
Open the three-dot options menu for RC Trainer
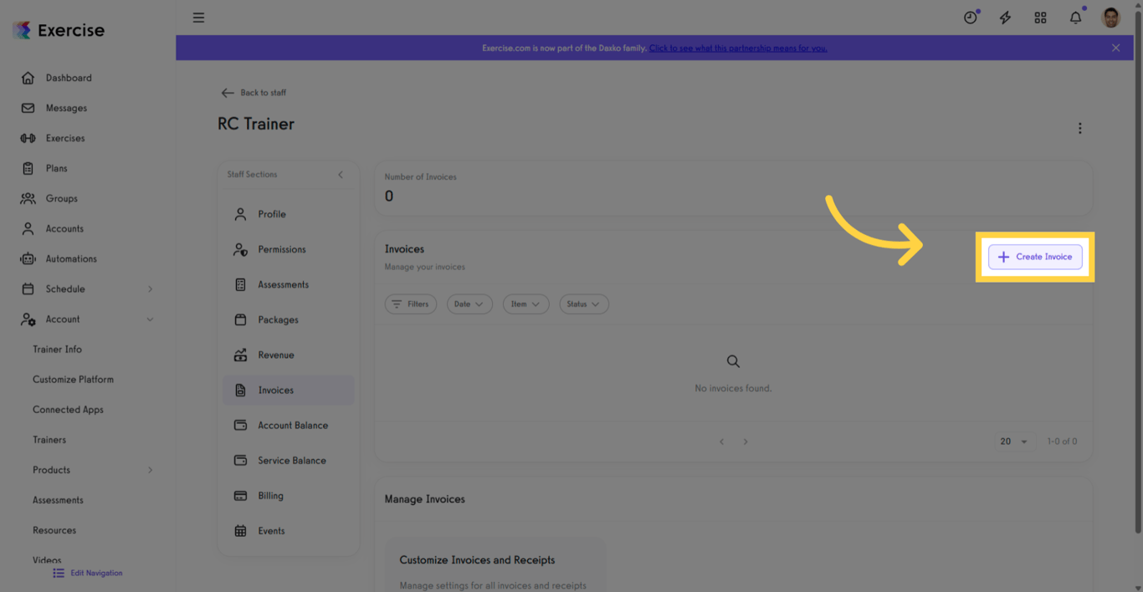coord(1080,128)
